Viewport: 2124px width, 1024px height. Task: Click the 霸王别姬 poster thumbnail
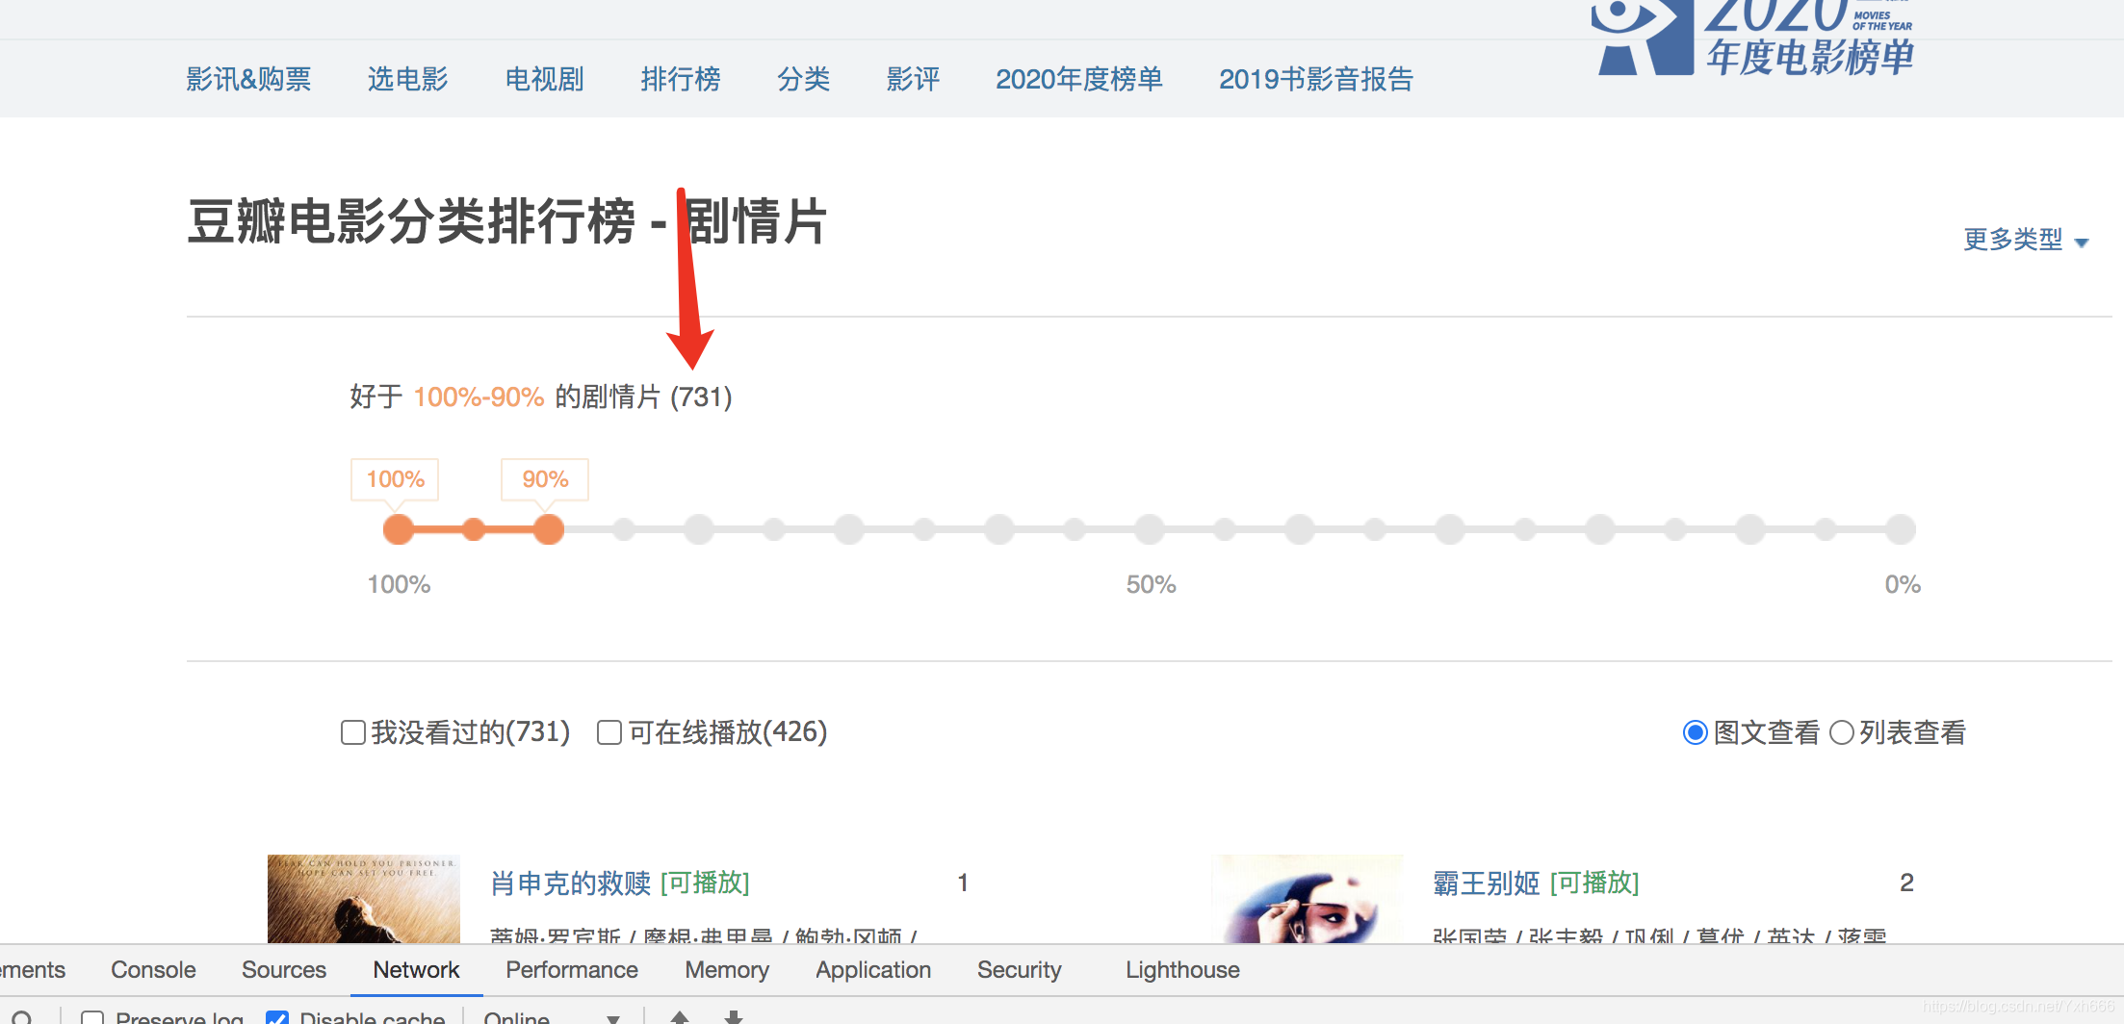tap(1308, 899)
